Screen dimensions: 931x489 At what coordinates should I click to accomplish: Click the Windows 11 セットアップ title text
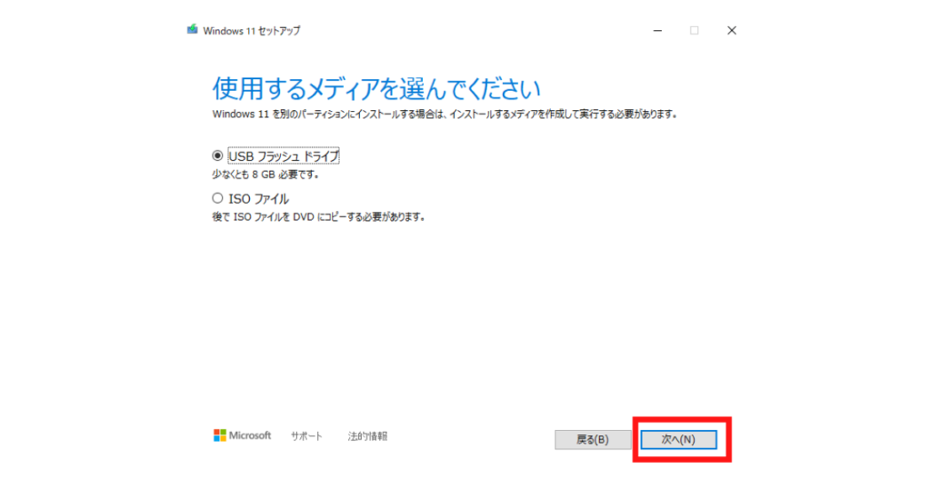point(252,31)
